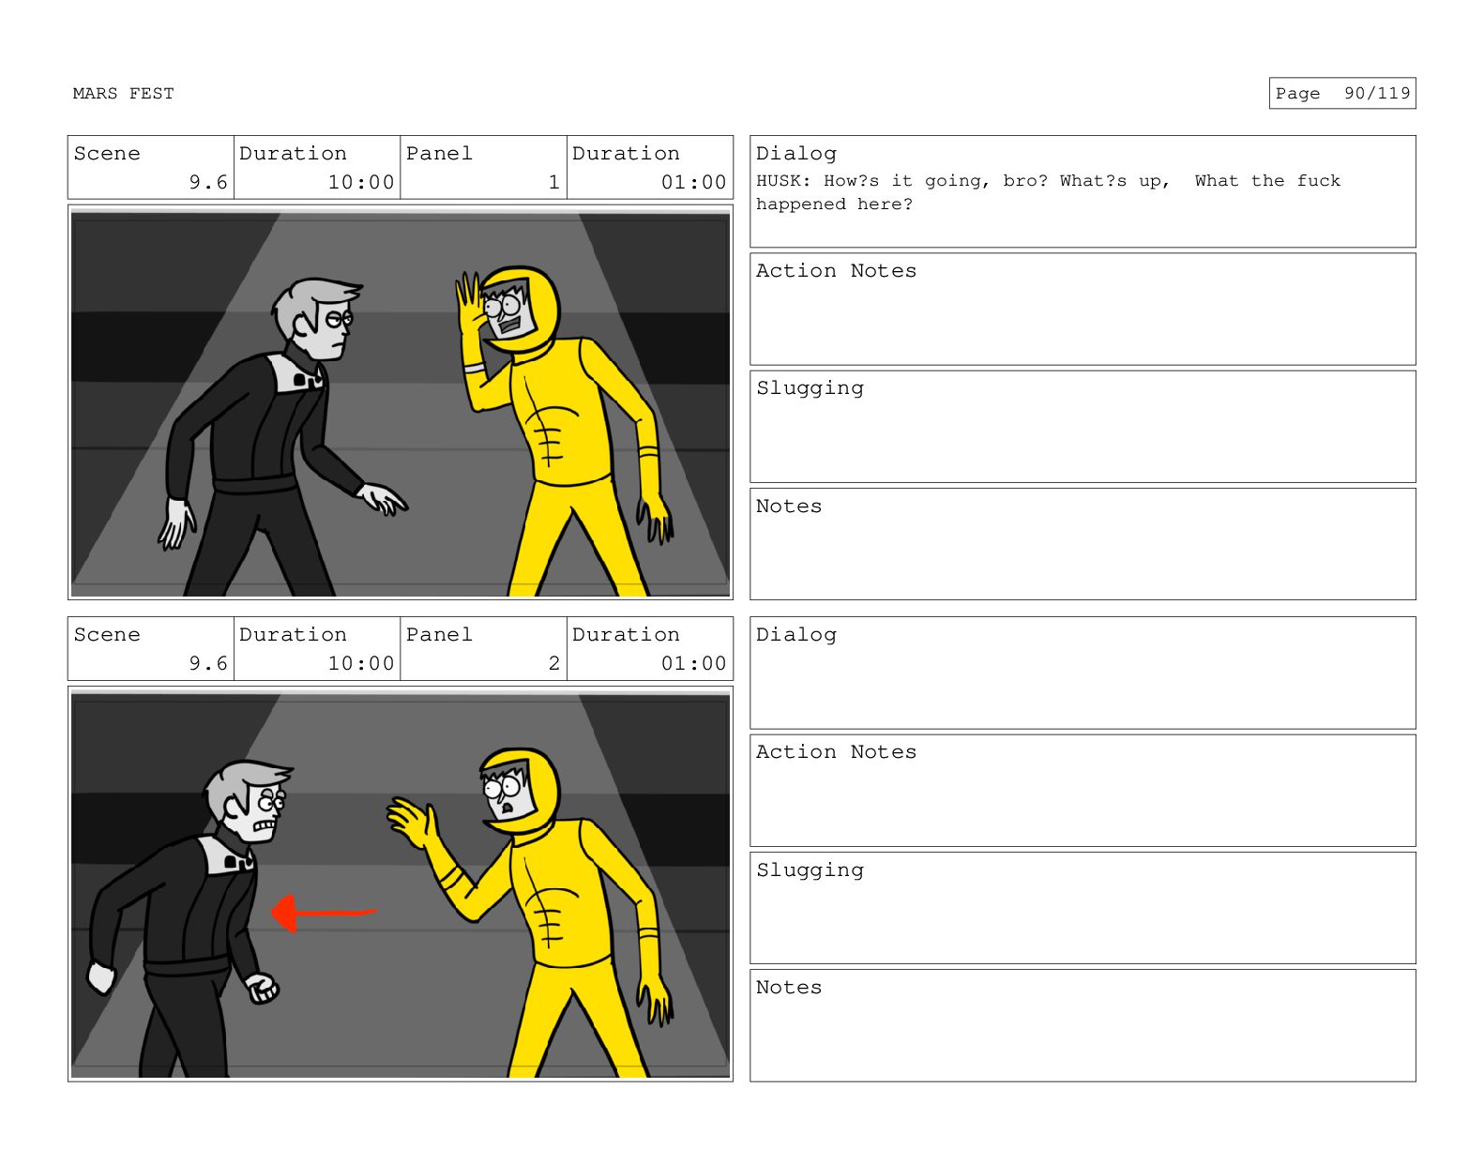Click the panel 1 Notes box

(x=1083, y=544)
